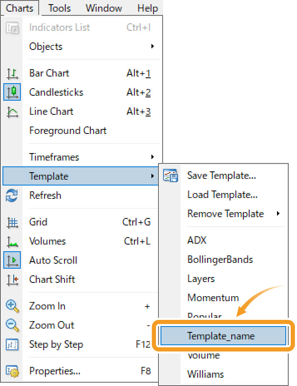
Task: Open the Window menu
Action: coord(104,8)
